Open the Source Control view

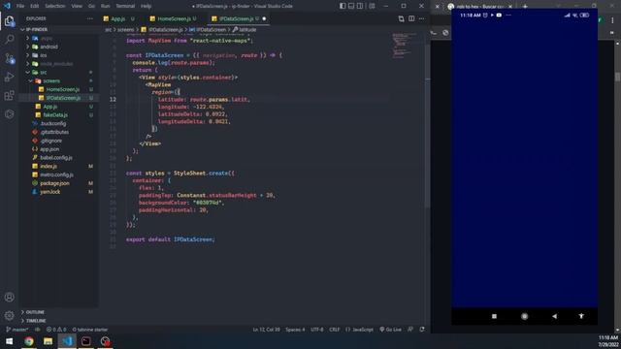click(9, 58)
